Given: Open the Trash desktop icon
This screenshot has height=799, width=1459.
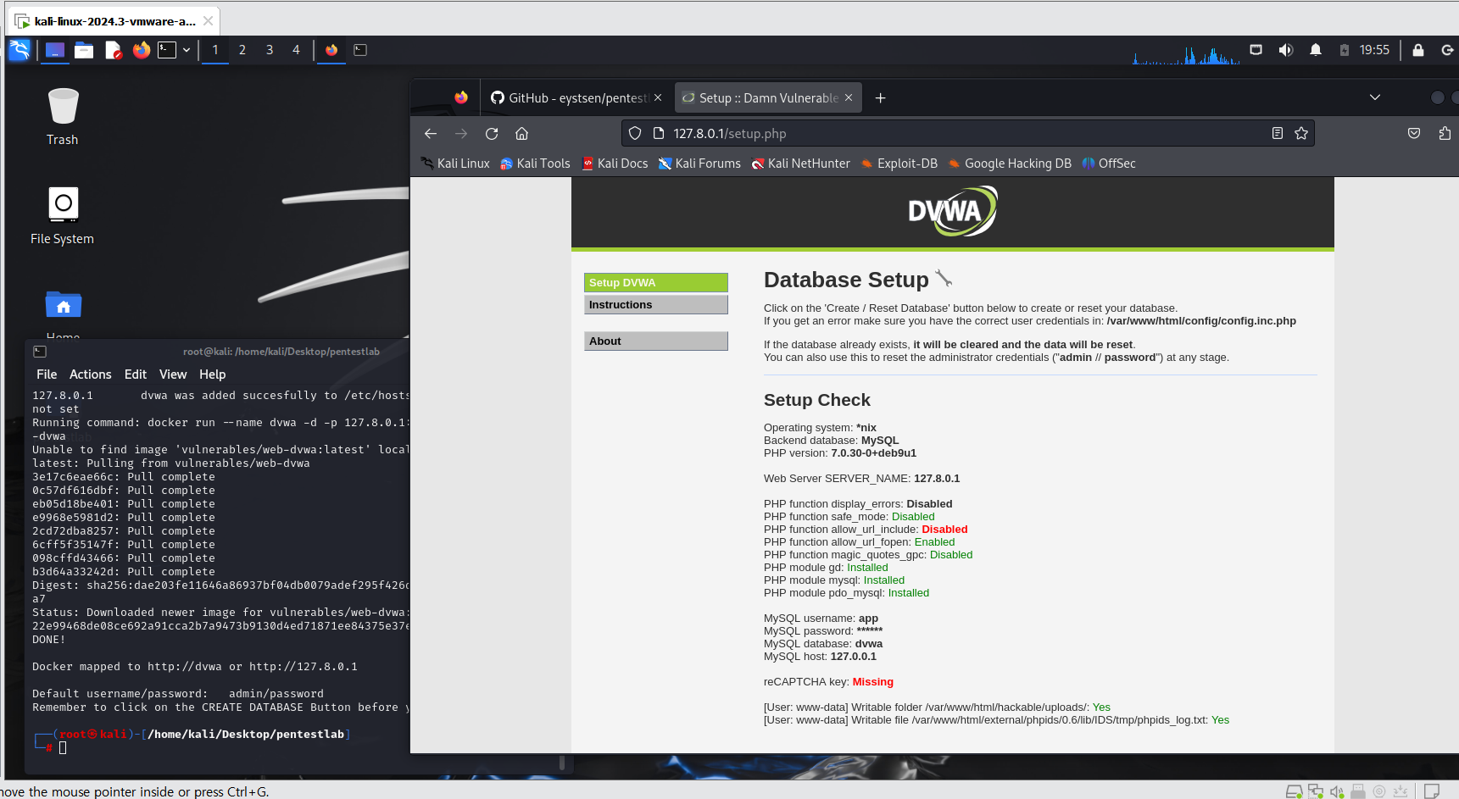Looking at the screenshot, I should 63,117.
